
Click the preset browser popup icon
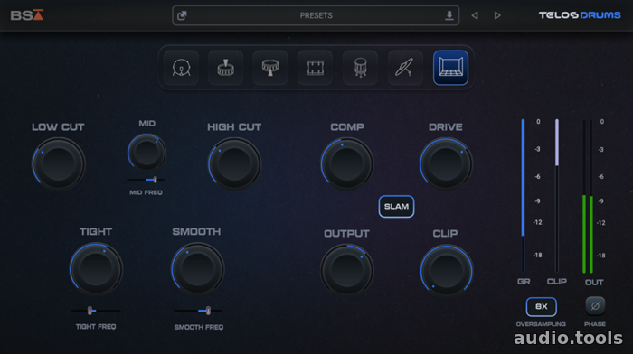point(182,15)
